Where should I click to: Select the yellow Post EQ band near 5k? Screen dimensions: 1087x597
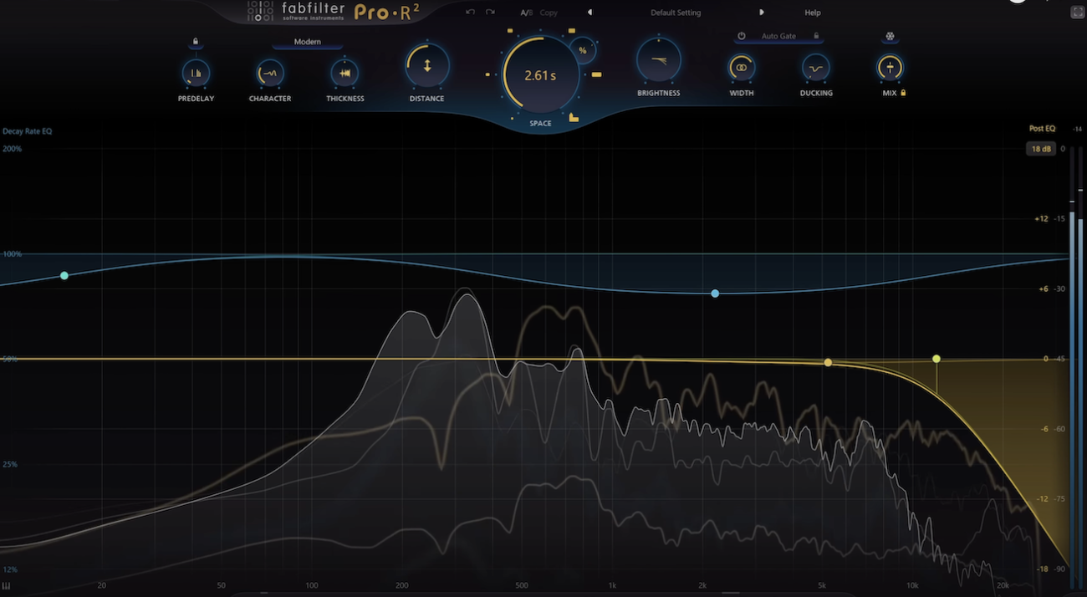coord(828,362)
